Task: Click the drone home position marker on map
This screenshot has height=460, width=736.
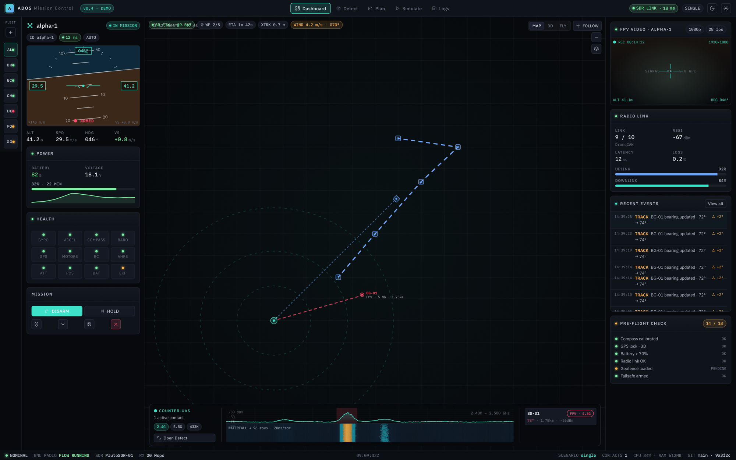Action: click(x=274, y=321)
